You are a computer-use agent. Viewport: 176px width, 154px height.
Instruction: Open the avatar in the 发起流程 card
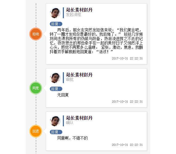(x=55, y=13)
